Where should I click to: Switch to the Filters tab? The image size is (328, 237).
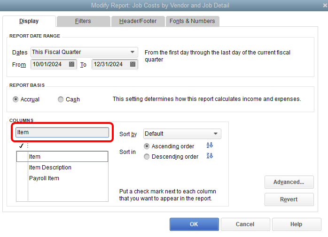(x=83, y=21)
